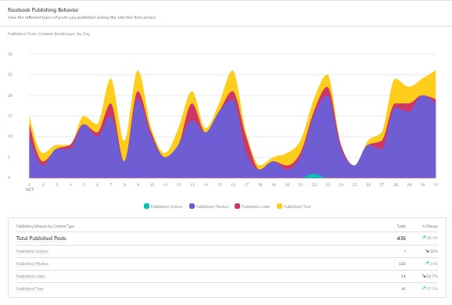Click day 28 on the x-axis
This screenshot has height=305, width=452.
(396, 185)
